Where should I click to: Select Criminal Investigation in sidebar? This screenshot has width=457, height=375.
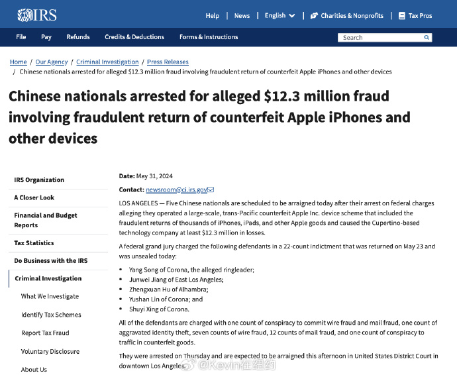(48, 278)
